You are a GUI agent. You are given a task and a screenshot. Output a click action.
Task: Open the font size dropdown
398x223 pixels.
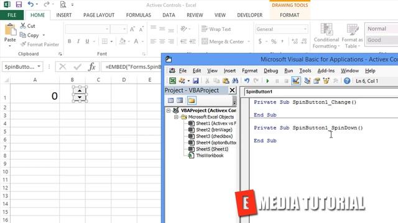click(124, 29)
